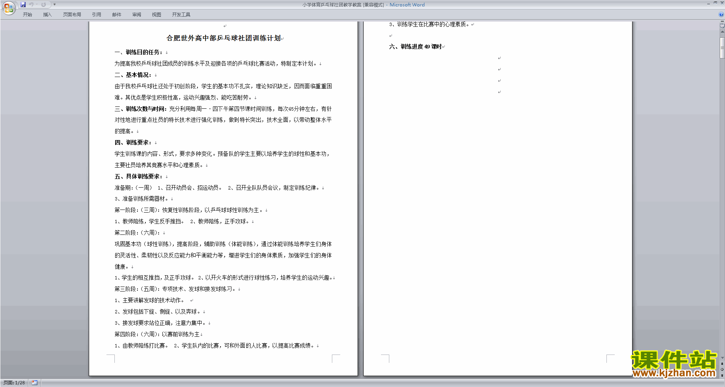Click the heading 五、具体训练要求
Image resolution: width=725 pixels, height=387 pixels.
[139, 176]
